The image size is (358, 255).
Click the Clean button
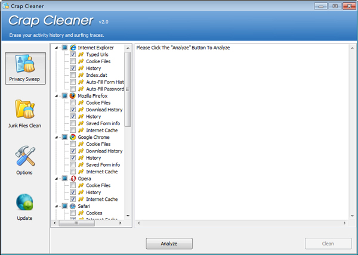pyautogui.click(x=328, y=244)
